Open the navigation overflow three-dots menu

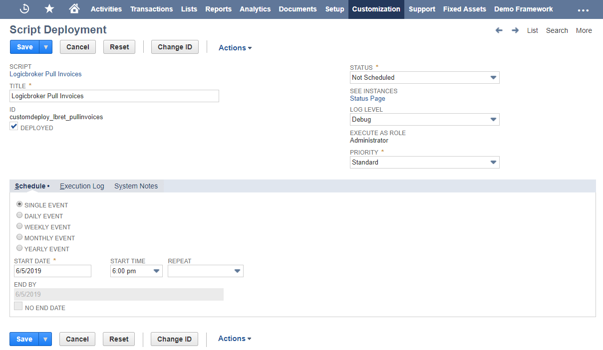point(583,9)
